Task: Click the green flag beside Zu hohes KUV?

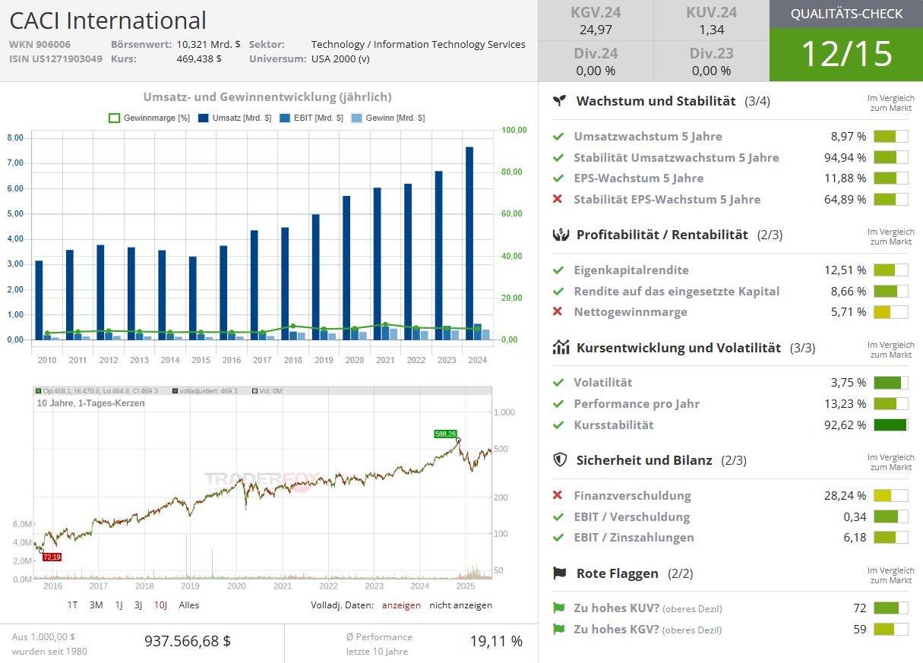Action: click(x=559, y=608)
